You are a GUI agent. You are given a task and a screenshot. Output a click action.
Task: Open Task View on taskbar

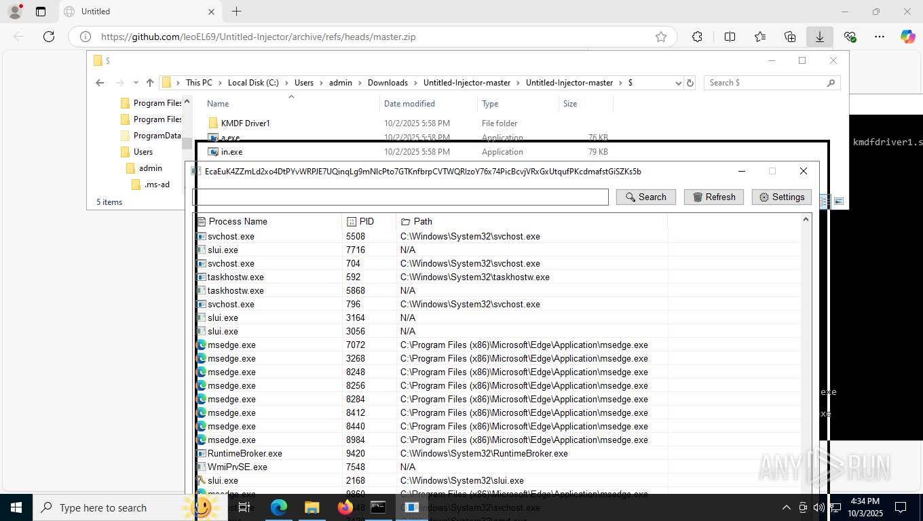pyautogui.click(x=245, y=507)
